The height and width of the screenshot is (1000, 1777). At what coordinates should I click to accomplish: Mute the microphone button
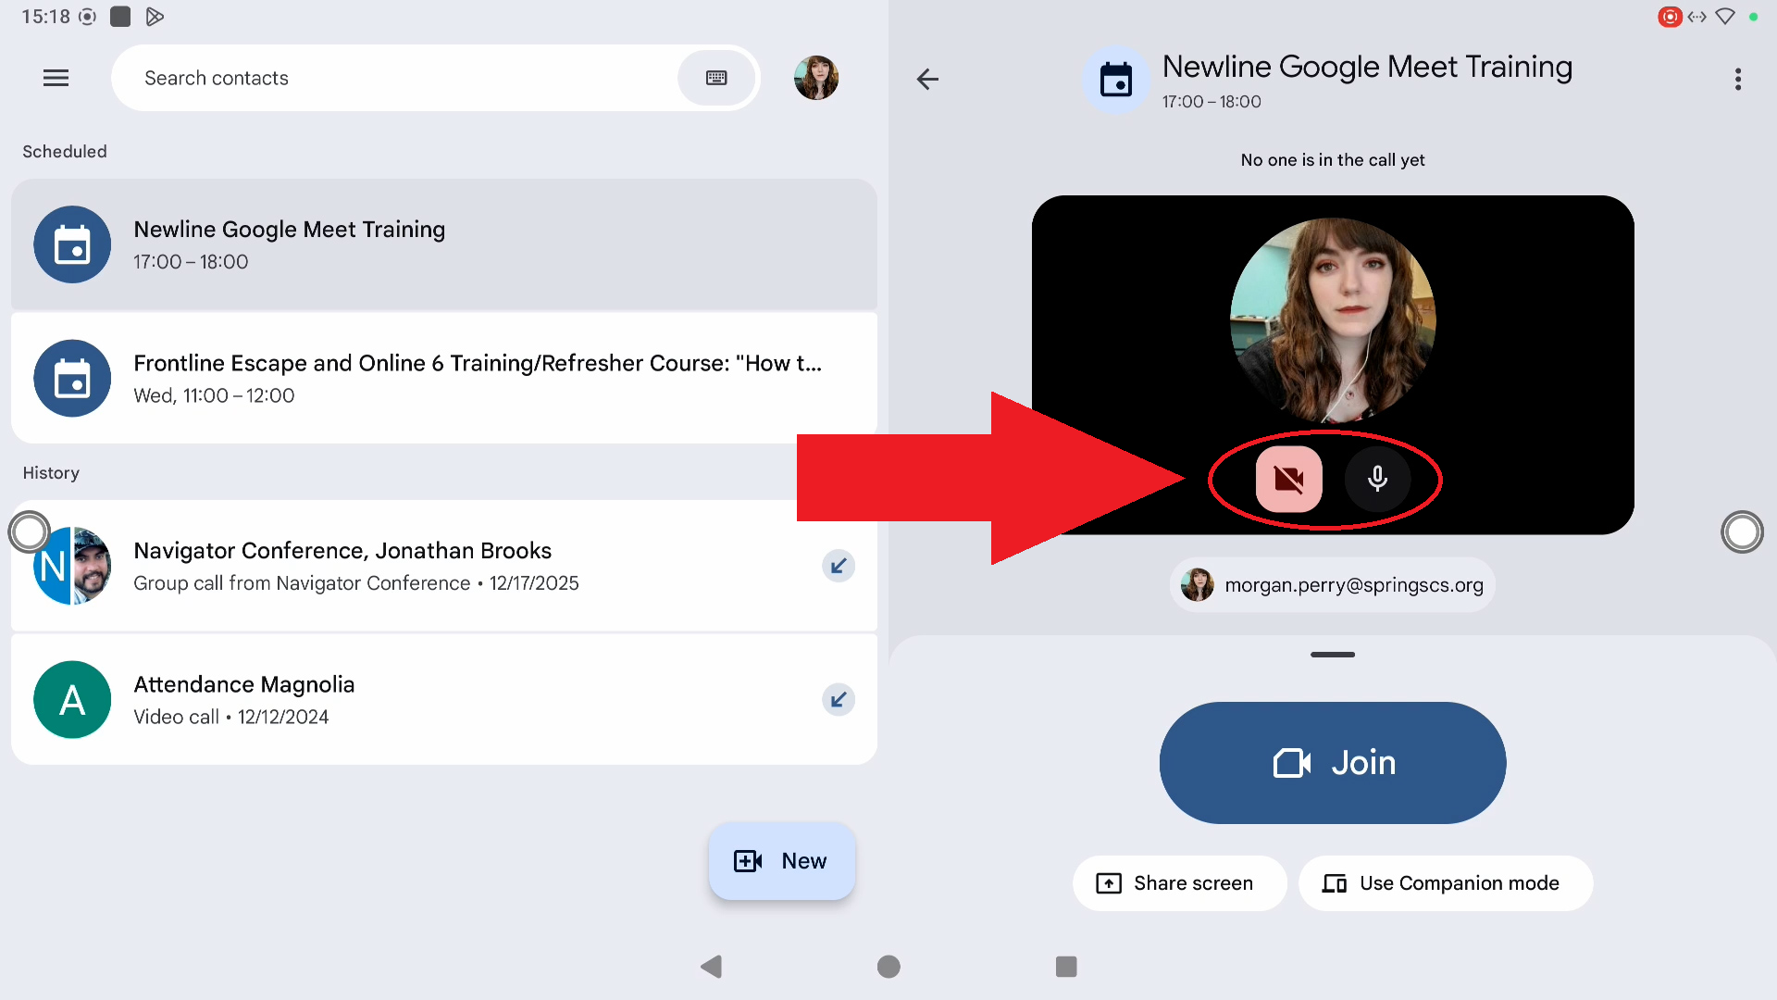(x=1377, y=479)
